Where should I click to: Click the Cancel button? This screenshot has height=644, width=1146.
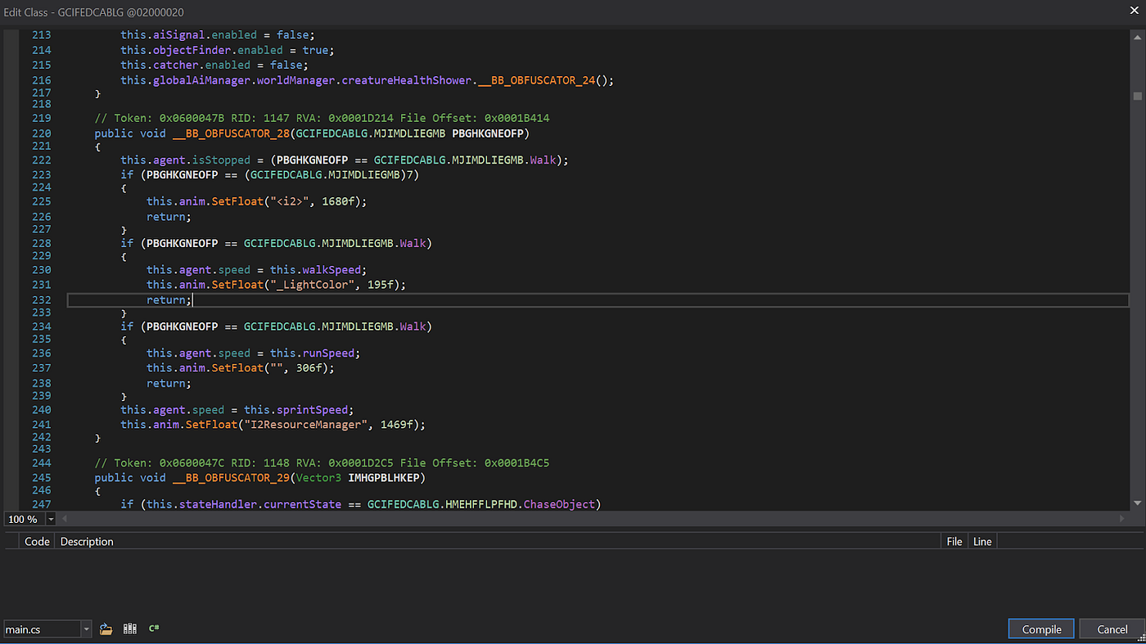[1112, 628]
